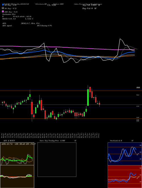Click the 9.61 price axis label

point(138,95)
